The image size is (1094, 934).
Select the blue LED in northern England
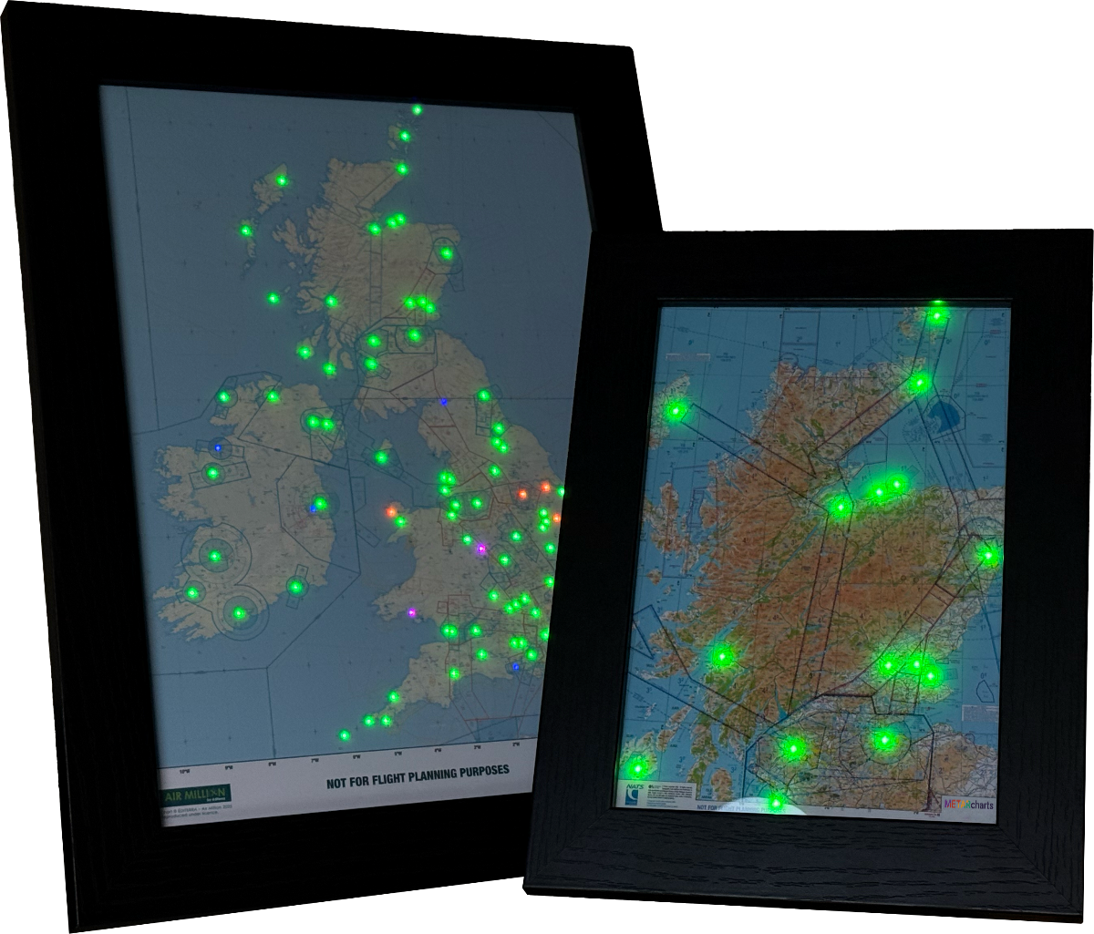[444, 401]
